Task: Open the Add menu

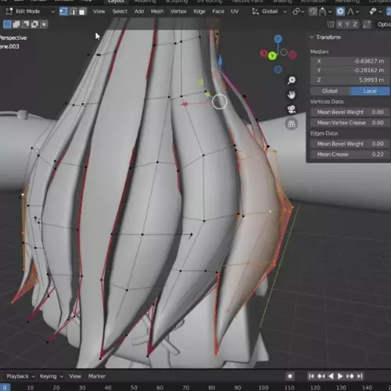Action: (x=139, y=12)
